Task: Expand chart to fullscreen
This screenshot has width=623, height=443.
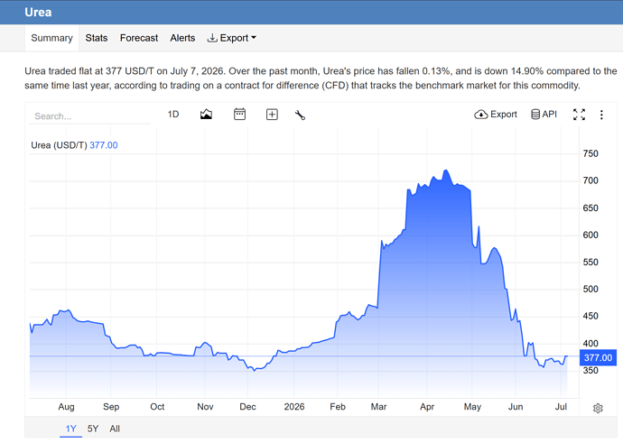Action: (x=579, y=115)
